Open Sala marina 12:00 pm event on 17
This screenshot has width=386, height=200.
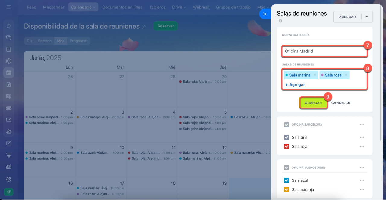pyautogui.click(x=100, y=188)
